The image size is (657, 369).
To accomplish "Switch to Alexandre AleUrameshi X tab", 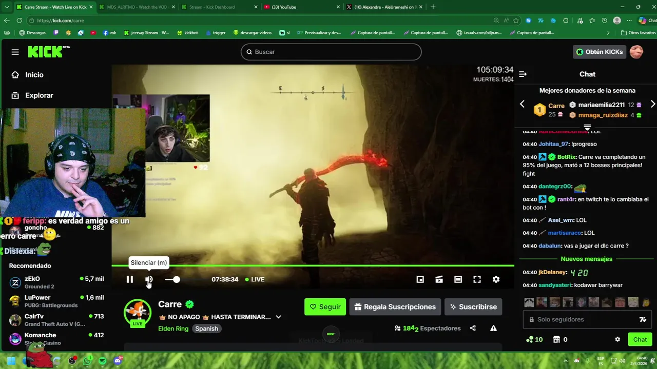I will point(383,7).
